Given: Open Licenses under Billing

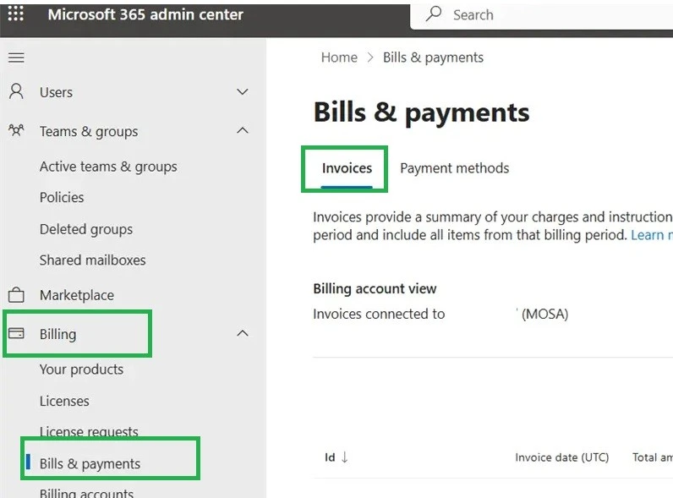Looking at the screenshot, I should tap(64, 401).
